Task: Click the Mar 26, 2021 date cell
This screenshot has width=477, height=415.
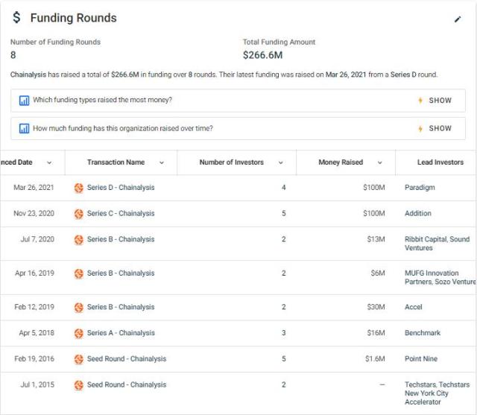Action: click(x=34, y=188)
